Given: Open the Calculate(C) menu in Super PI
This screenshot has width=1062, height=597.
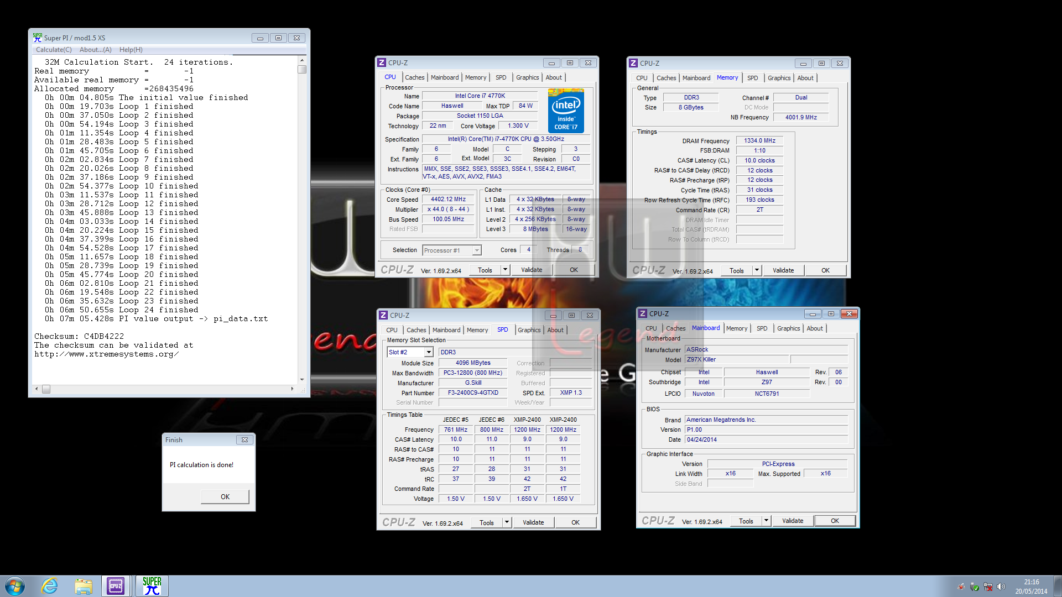Looking at the screenshot, I should pos(54,50).
